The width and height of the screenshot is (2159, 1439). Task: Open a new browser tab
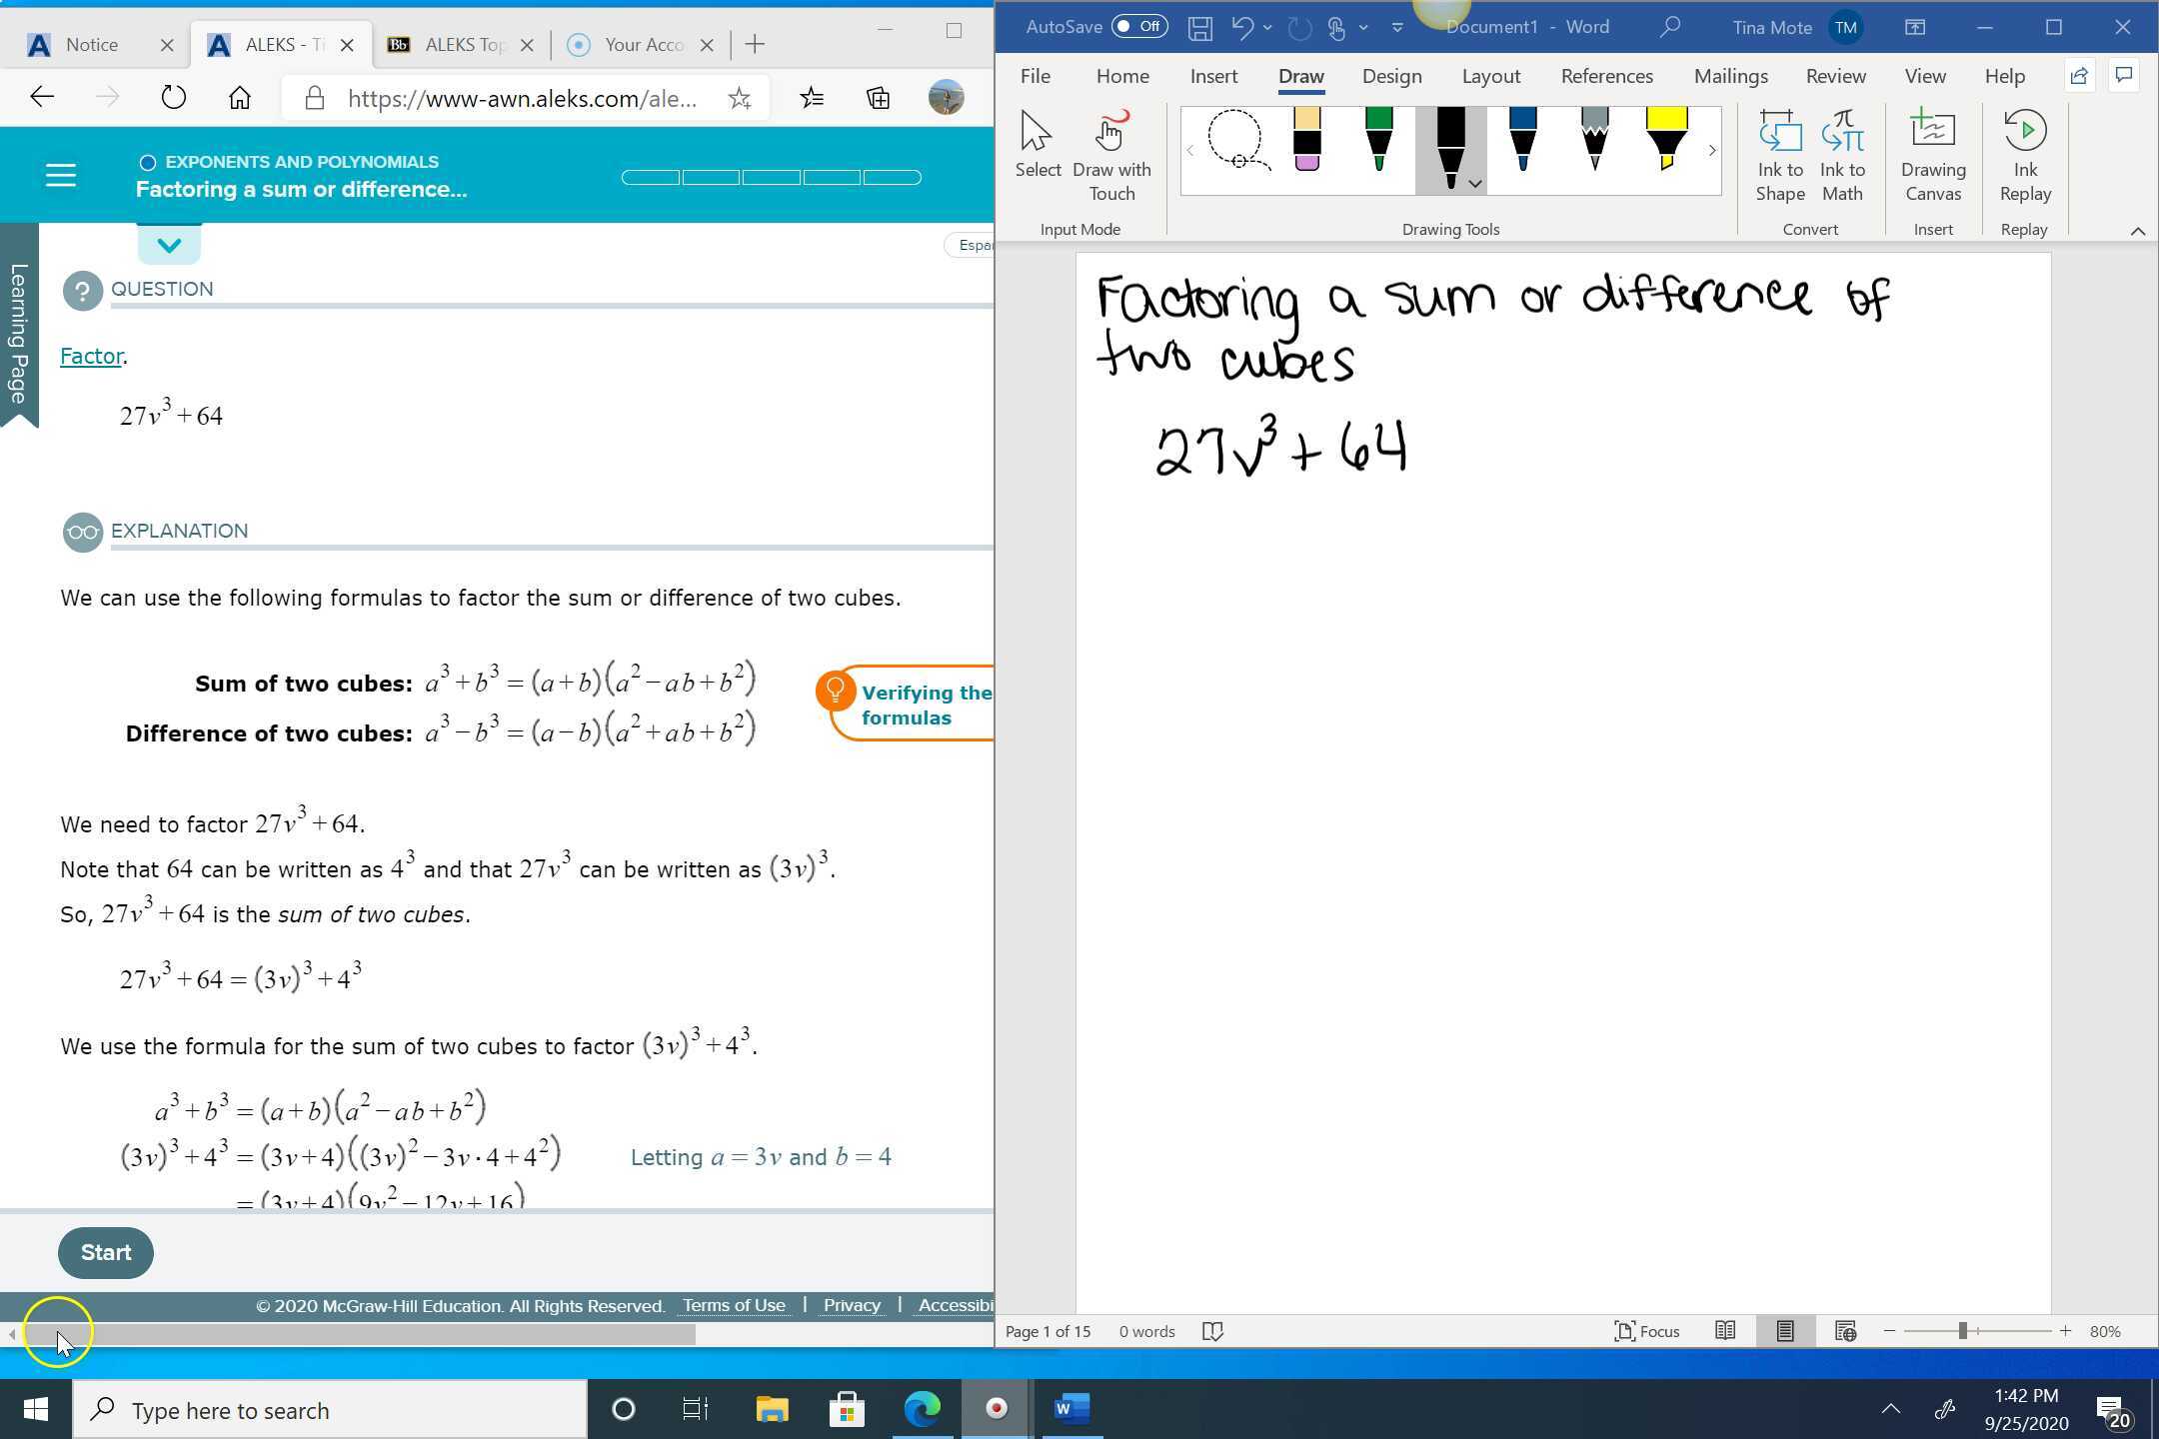pyautogui.click(x=755, y=44)
